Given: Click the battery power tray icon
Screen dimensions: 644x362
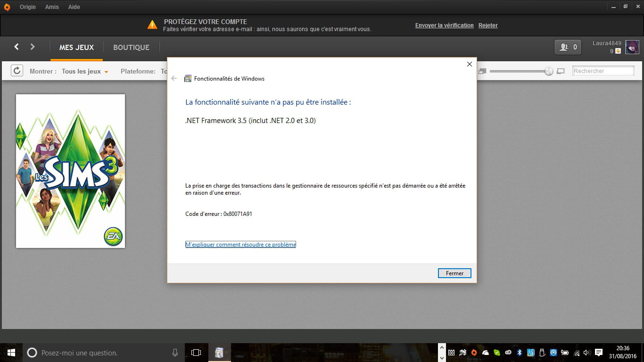Looking at the screenshot, I should (x=565, y=353).
